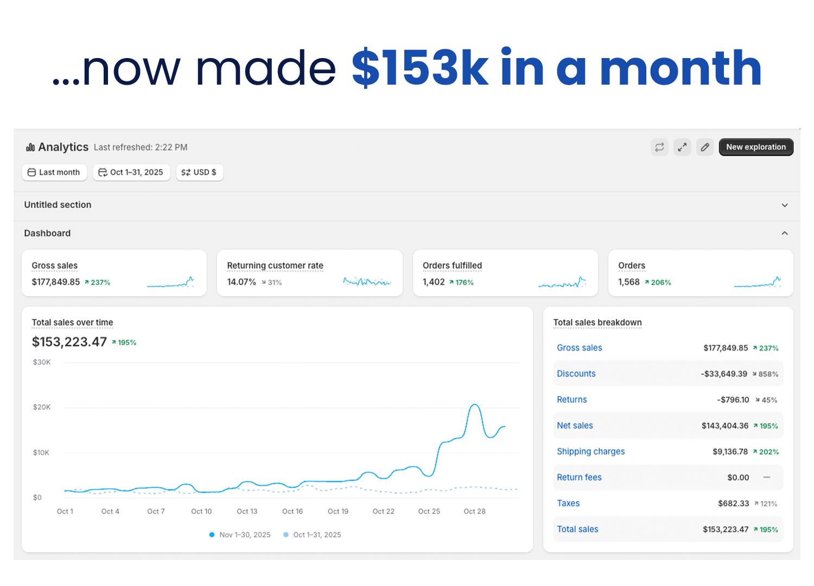Click the Total sales link in the breakdown
The height and width of the screenshot is (586, 814).
pyautogui.click(x=578, y=530)
